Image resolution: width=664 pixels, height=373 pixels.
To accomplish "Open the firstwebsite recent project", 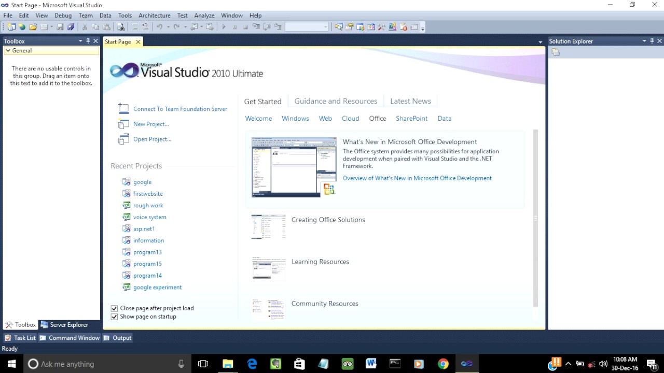I will pos(148,194).
